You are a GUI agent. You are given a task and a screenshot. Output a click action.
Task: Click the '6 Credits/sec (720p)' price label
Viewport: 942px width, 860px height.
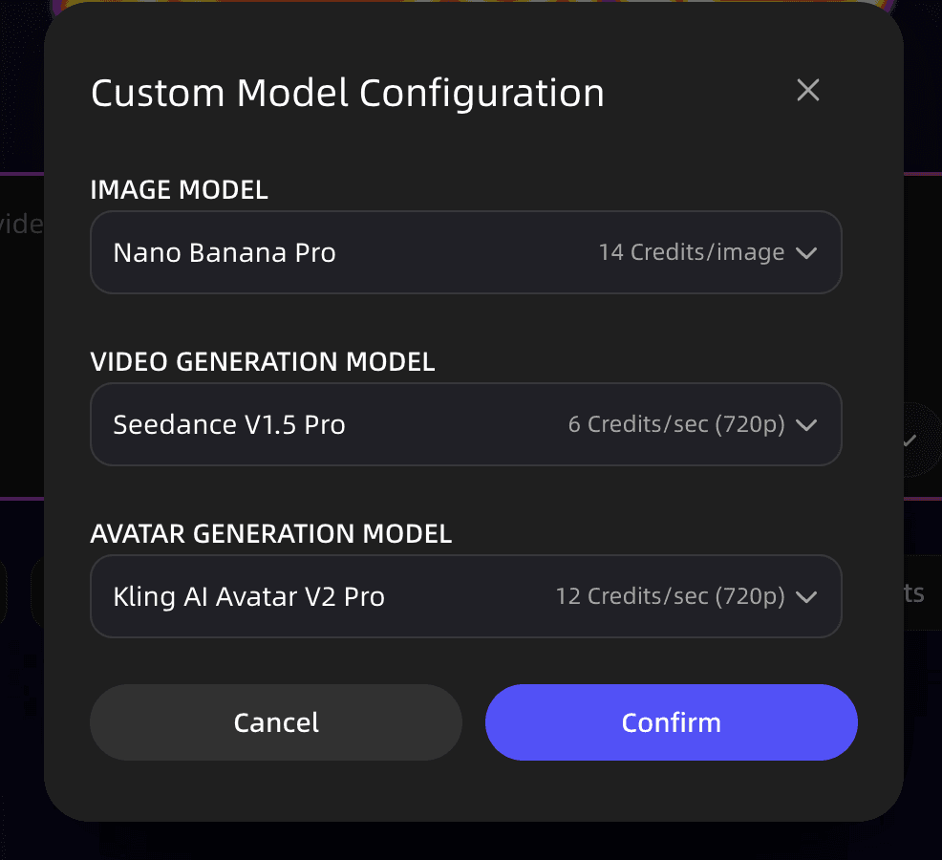pos(676,424)
